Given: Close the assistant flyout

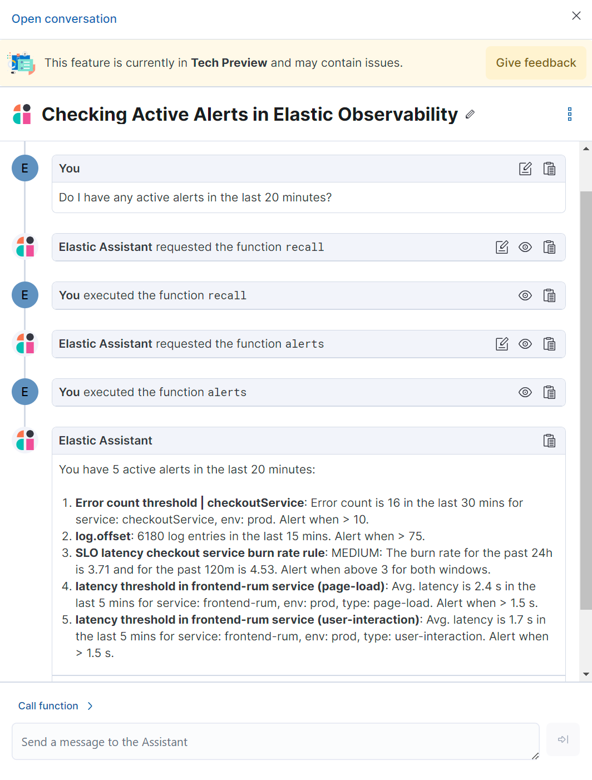Looking at the screenshot, I should pyautogui.click(x=576, y=16).
